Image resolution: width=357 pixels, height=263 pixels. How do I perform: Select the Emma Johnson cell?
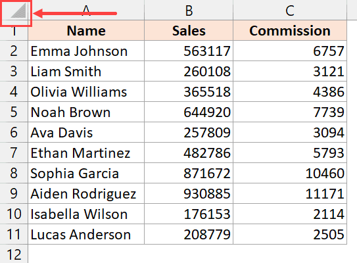click(x=86, y=51)
